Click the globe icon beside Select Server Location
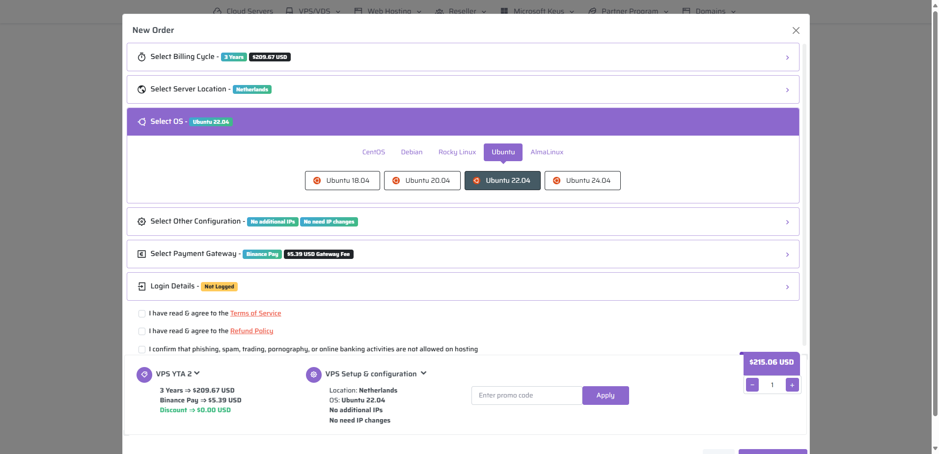This screenshot has height=454, width=939. click(141, 89)
